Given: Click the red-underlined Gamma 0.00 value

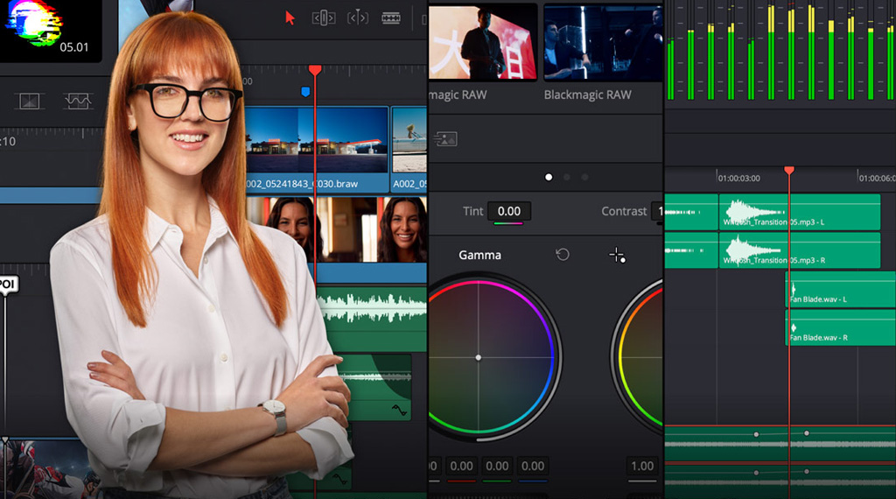Looking at the screenshot, I should click(461, 467).
